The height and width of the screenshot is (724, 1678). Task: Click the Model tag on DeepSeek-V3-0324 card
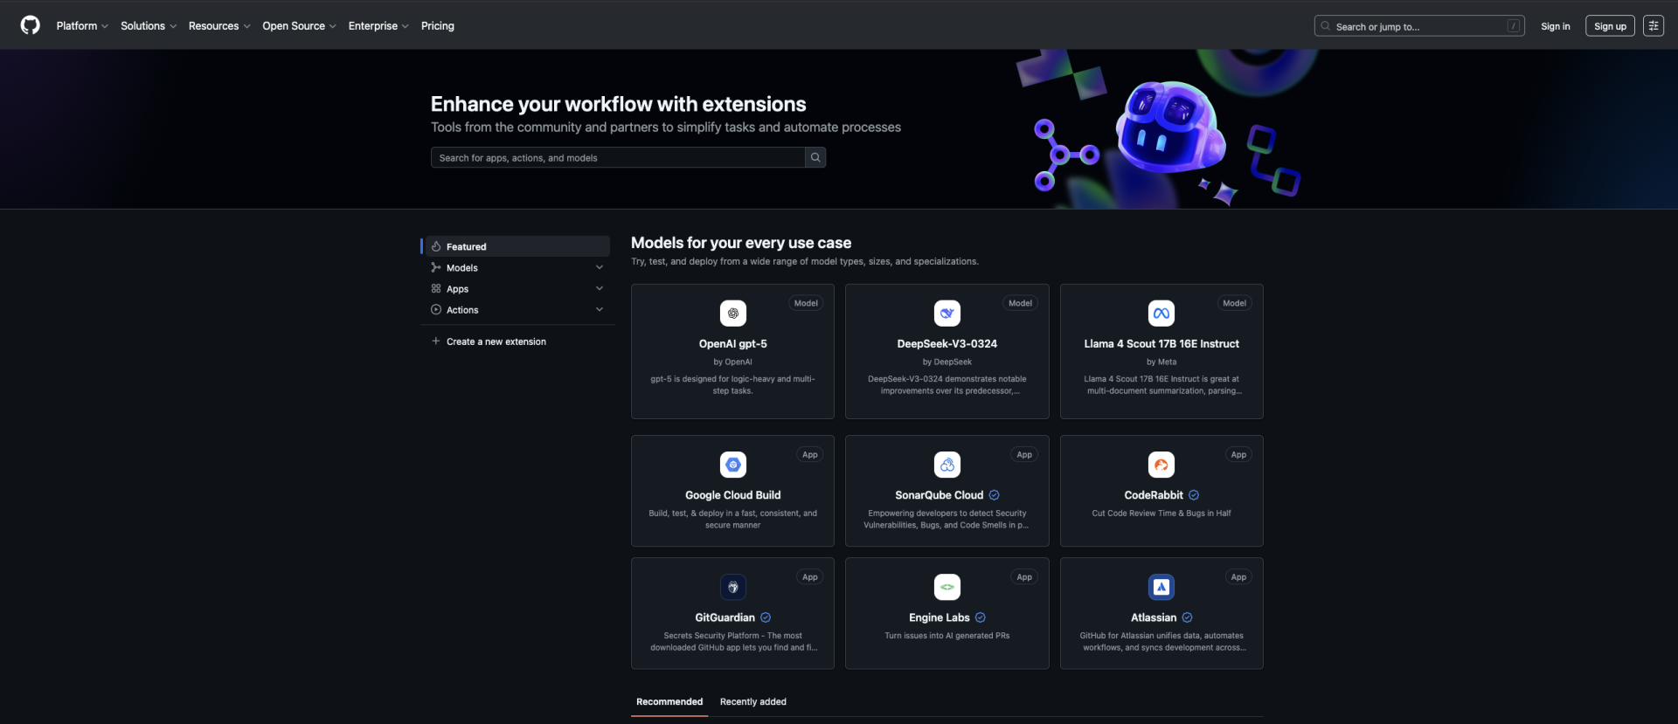click(x=1020, y=303)
